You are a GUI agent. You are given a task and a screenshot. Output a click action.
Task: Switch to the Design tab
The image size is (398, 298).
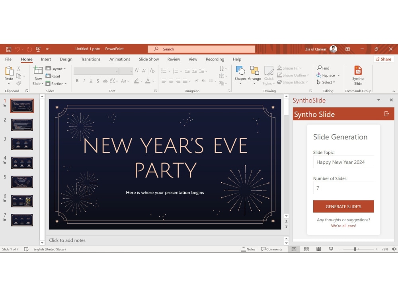click(x=66, y=59)
